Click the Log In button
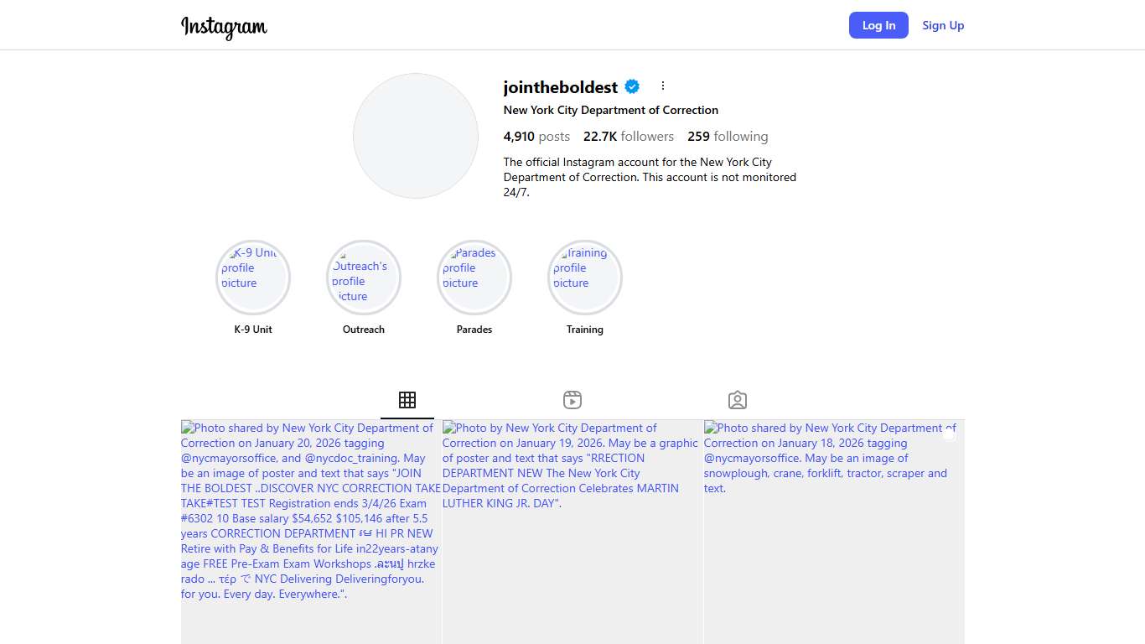 pos(878,25)
